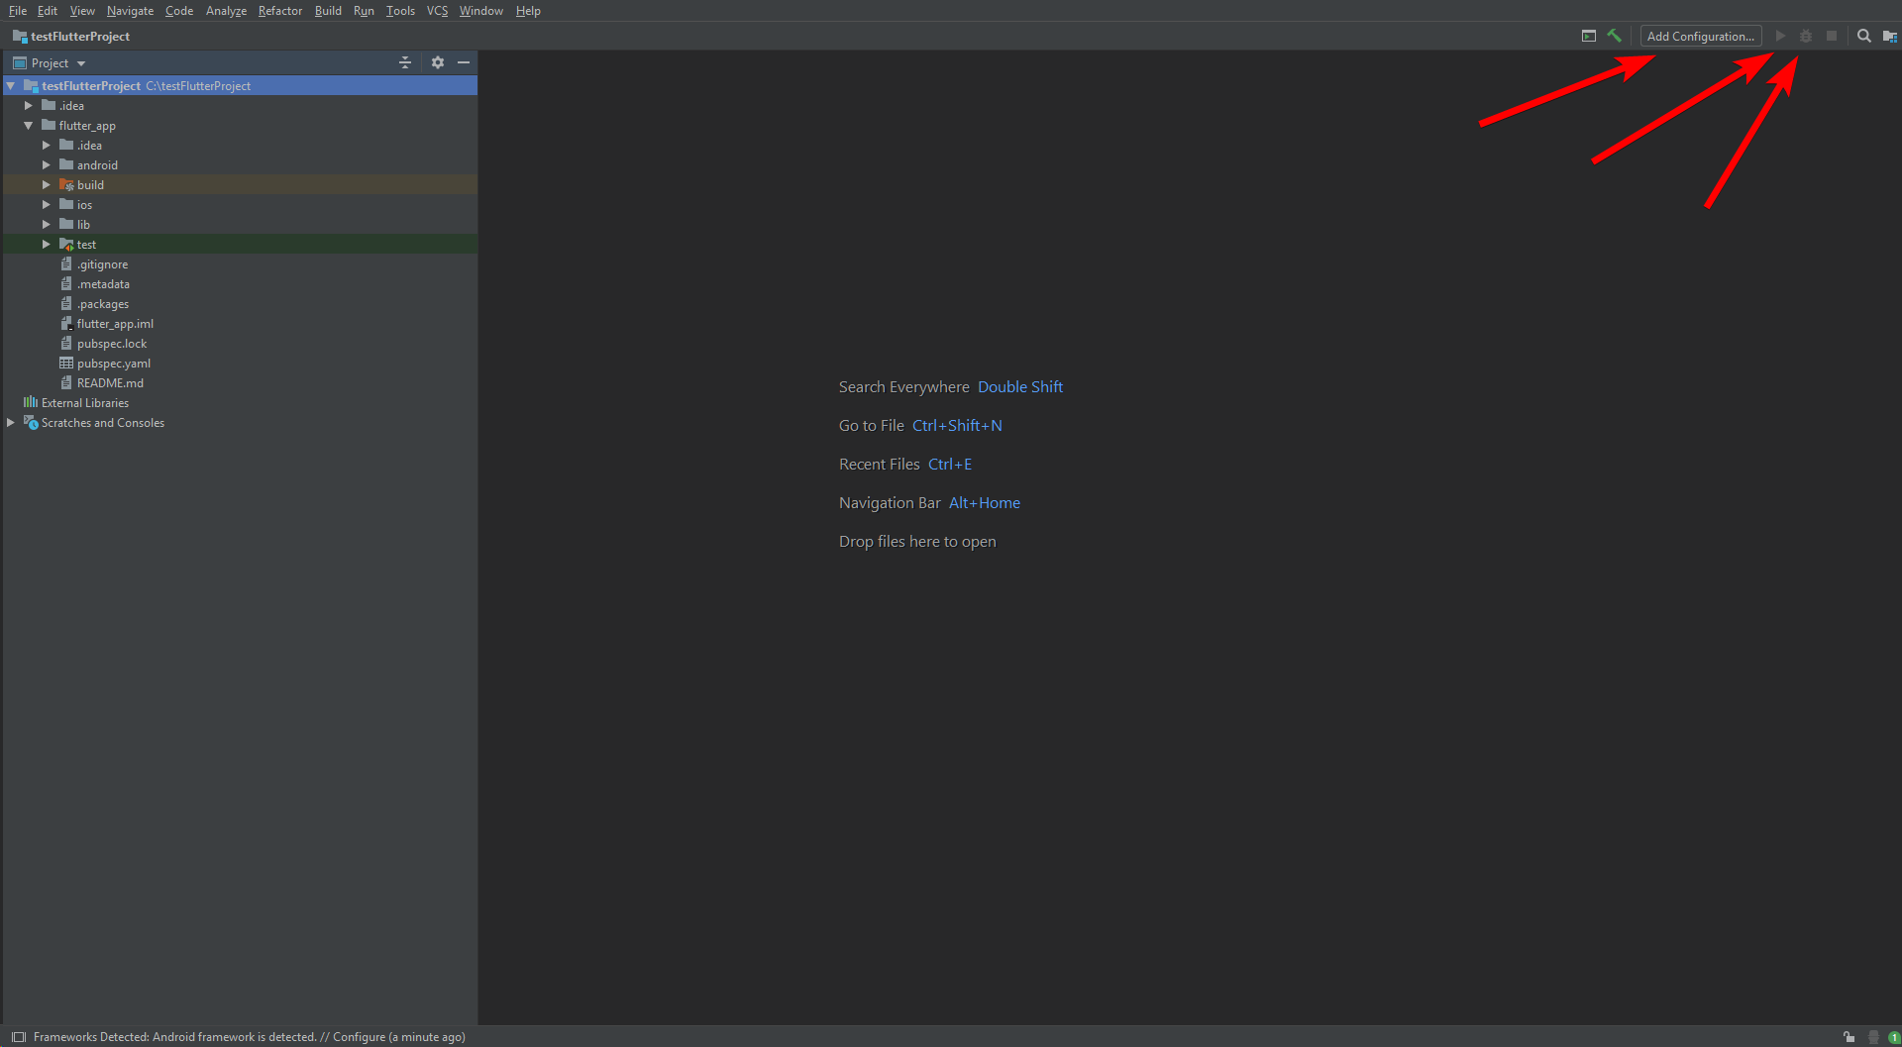Click the restore layout icon left of hammer
Screen dimensions: 1902x1047
[1589, 35]
